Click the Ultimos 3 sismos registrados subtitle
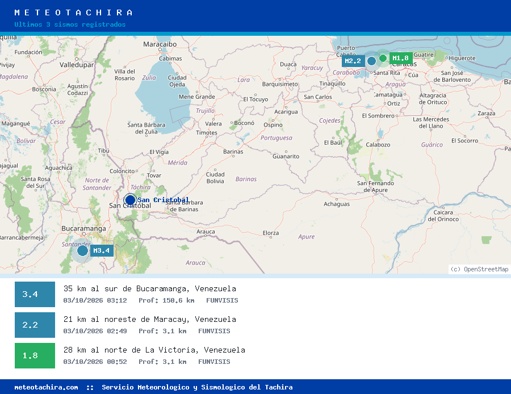Image resolution: width=511 pixels, height=394 pixels. pos(70,24)
